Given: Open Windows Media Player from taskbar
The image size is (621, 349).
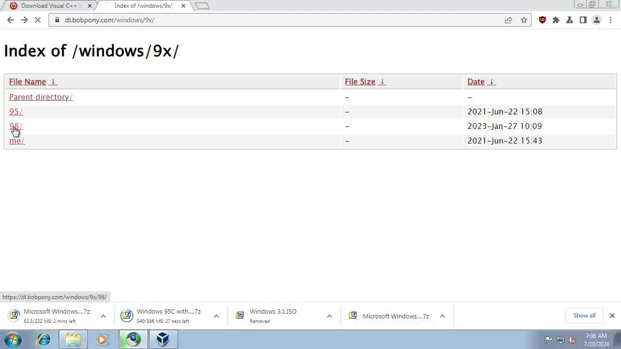Looking at the screenshot, I should pos(102,339).
